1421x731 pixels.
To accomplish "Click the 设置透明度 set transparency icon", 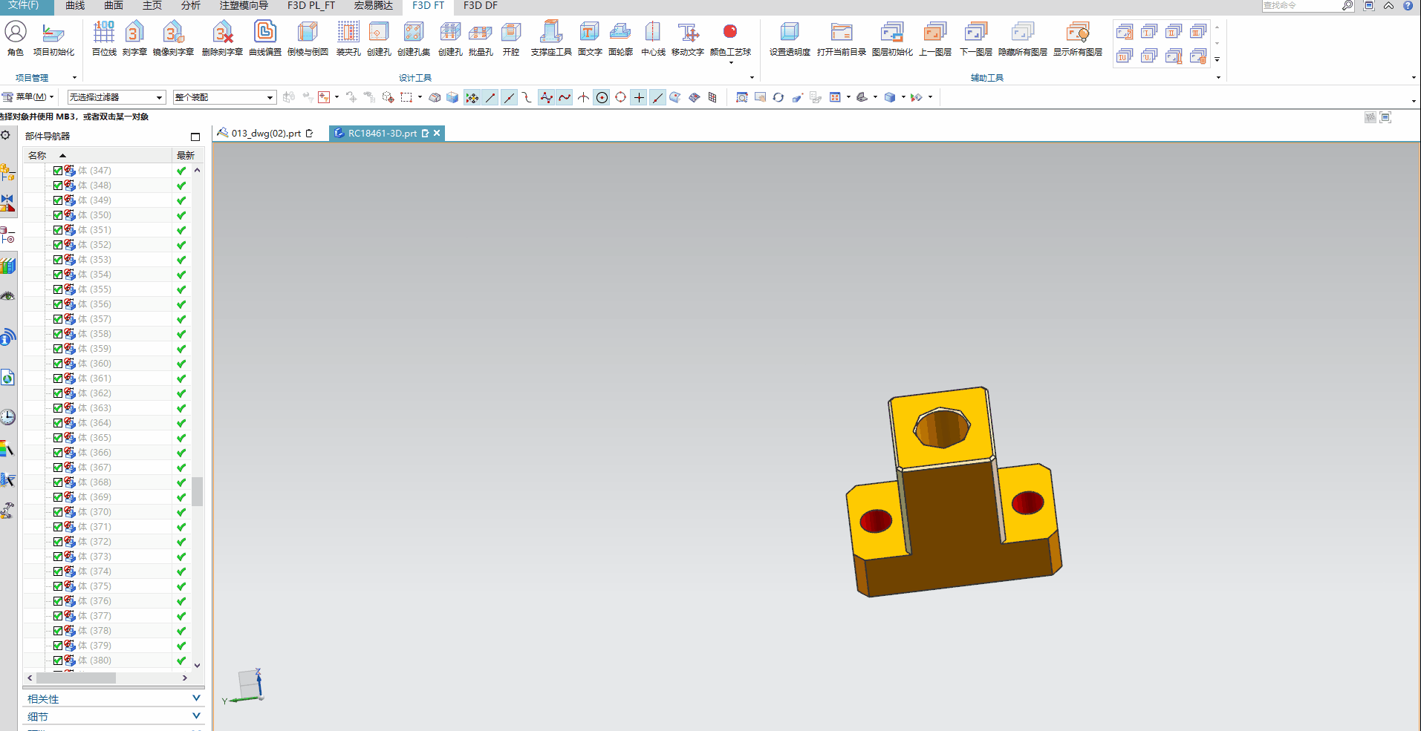I will pyautogui.click(x=790, y=38).
